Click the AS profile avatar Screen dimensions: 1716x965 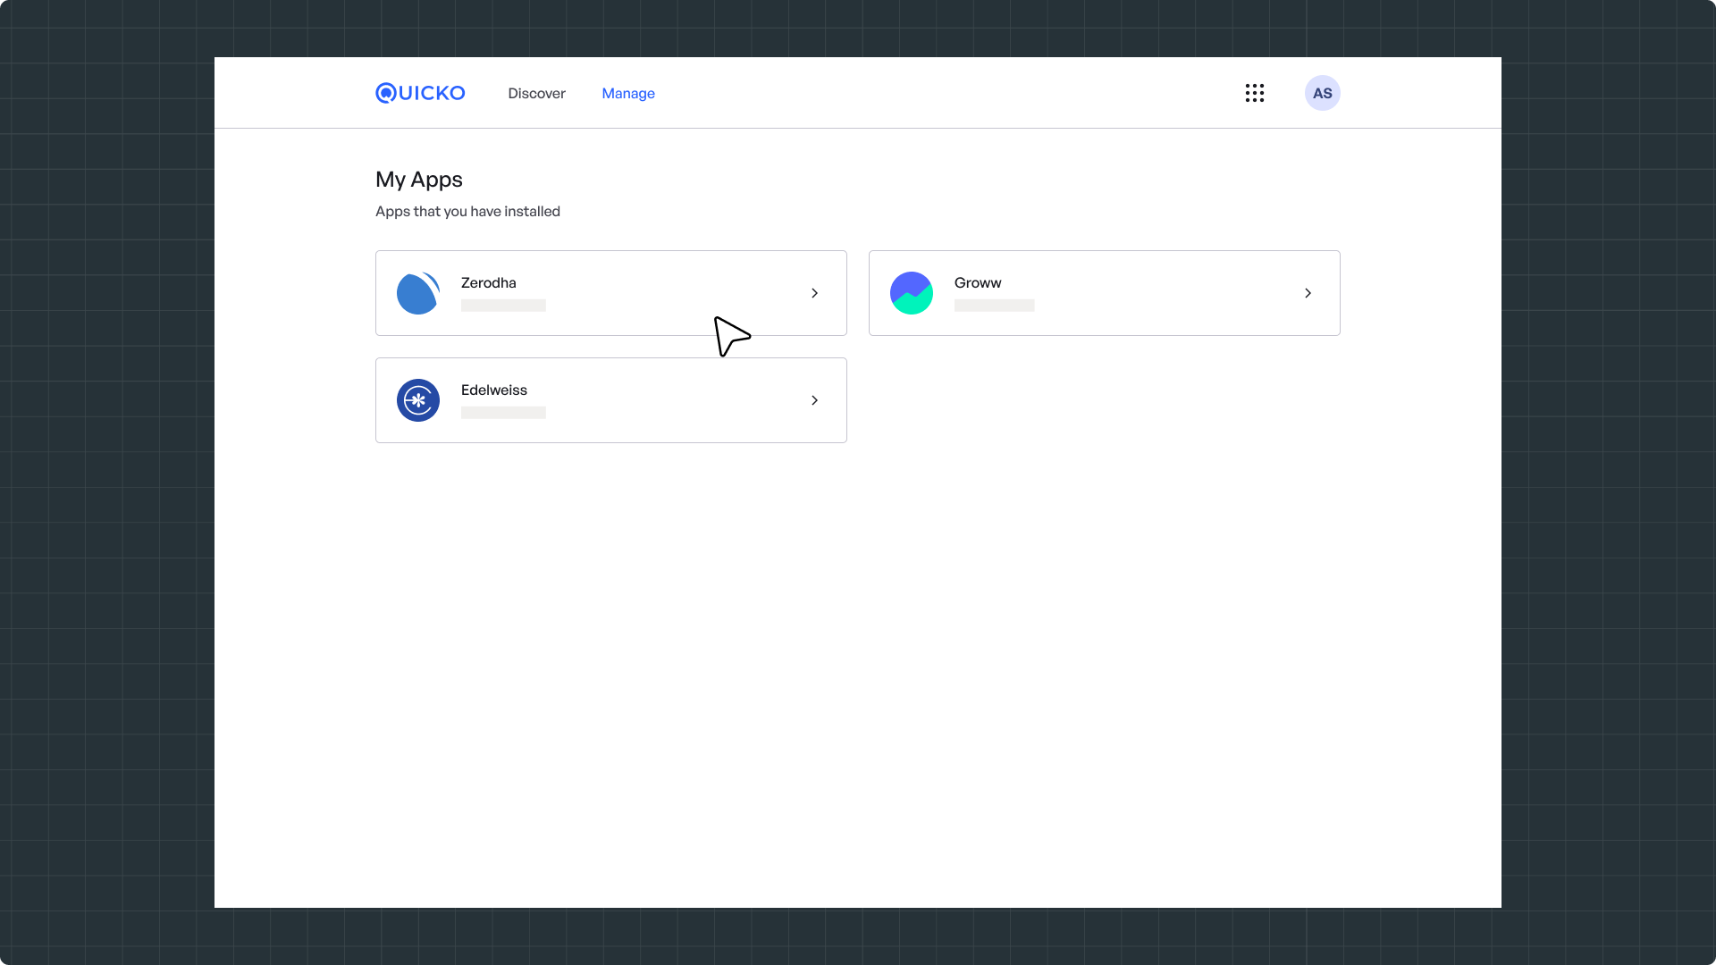1322,93
